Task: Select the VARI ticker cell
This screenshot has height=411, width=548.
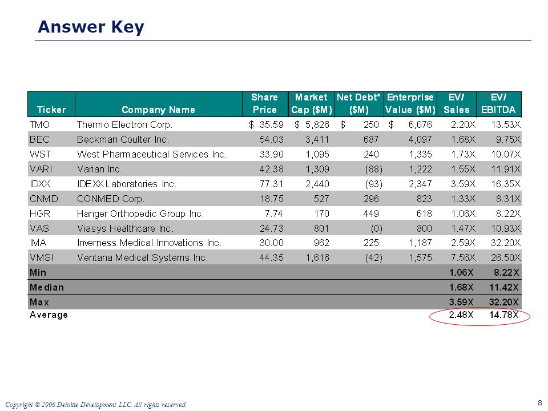Action: pyautogui.click(x=41, y=169)
